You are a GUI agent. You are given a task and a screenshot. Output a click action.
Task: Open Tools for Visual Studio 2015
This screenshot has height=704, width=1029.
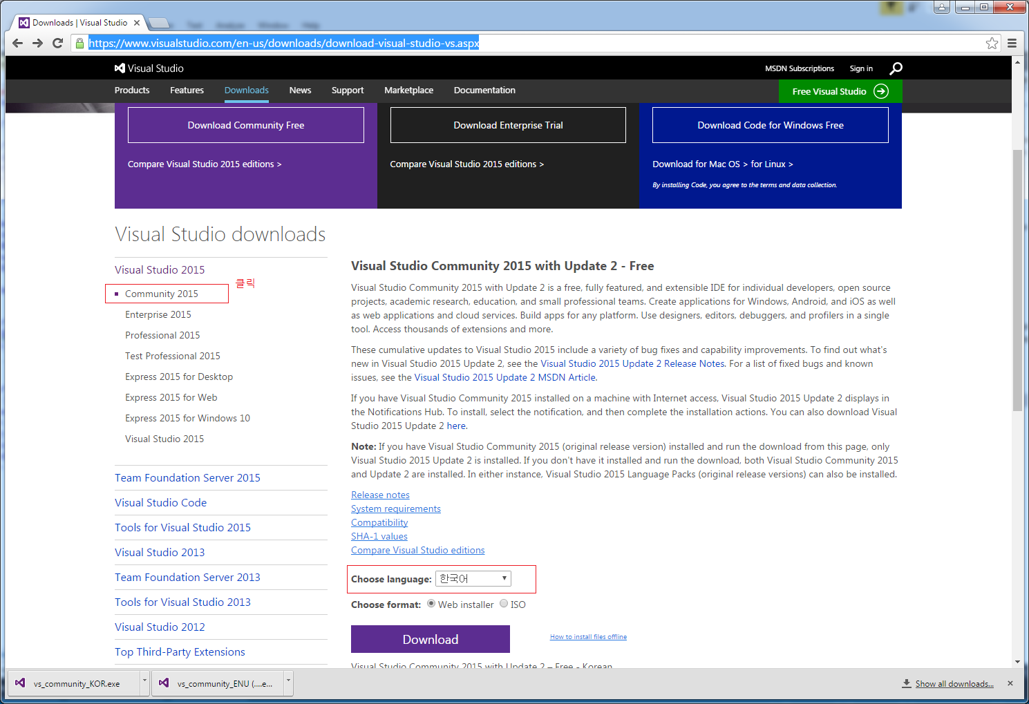[182, 527]
